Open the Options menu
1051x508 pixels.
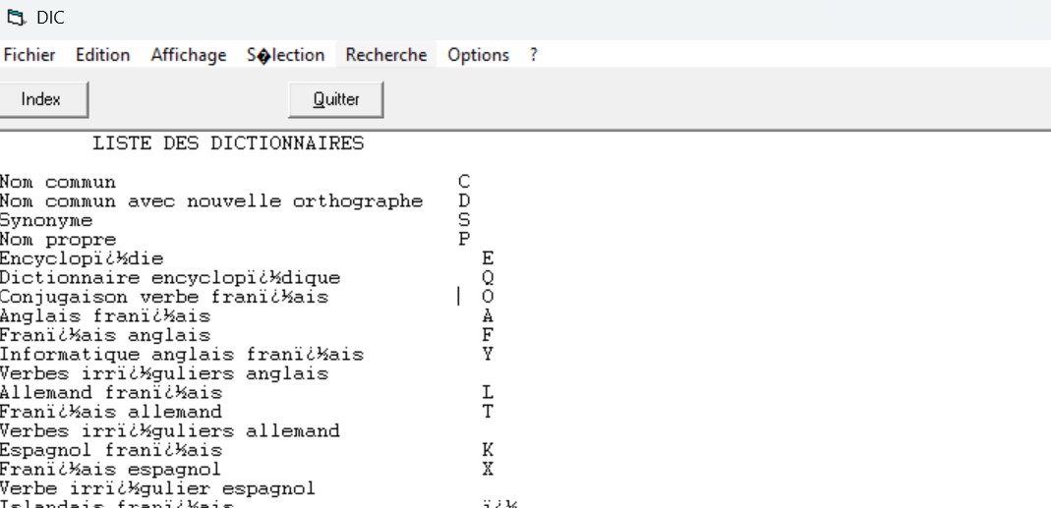click(x=478, y=55)
